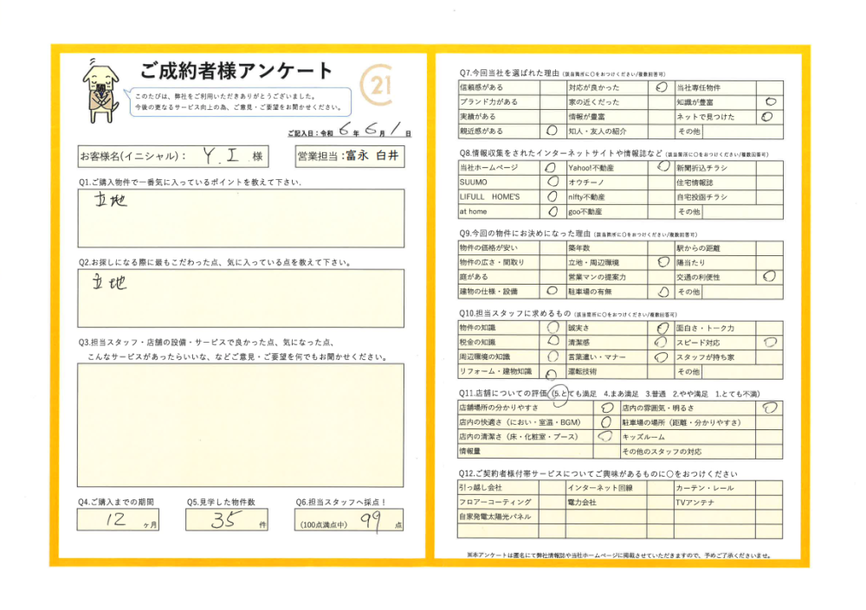Toggle the 'スピード対応' answer box

click(768, 343)
